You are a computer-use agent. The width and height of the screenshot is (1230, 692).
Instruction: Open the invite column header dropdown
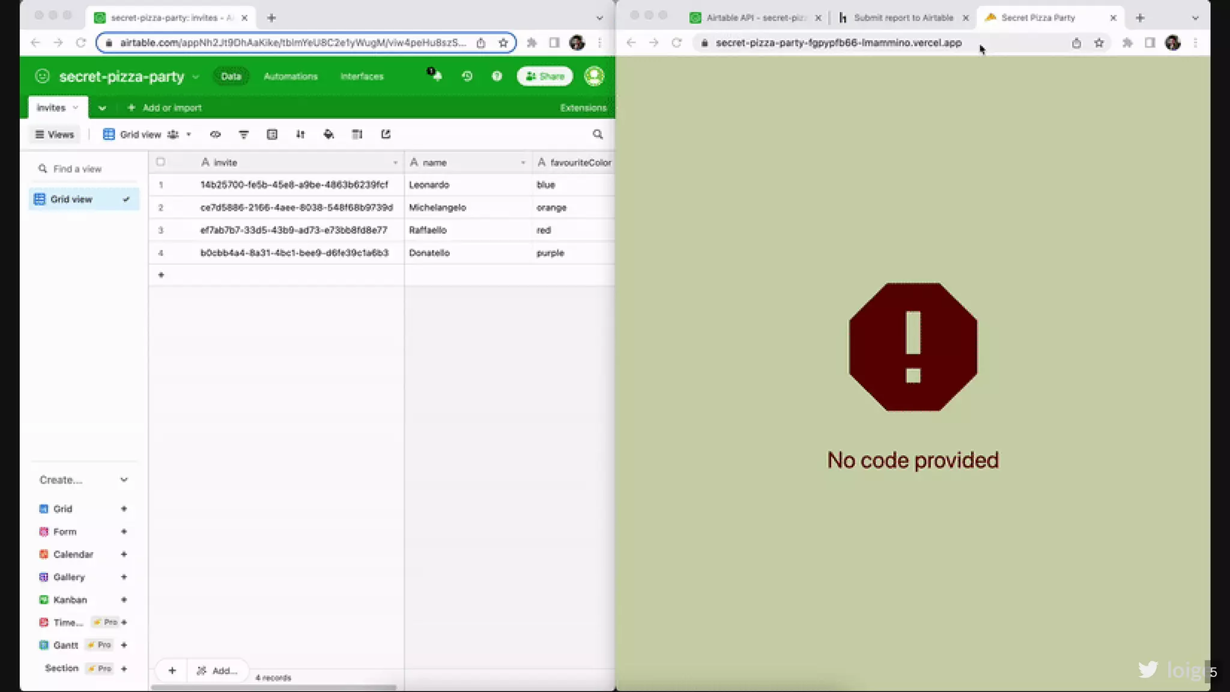tap(395, 163)
